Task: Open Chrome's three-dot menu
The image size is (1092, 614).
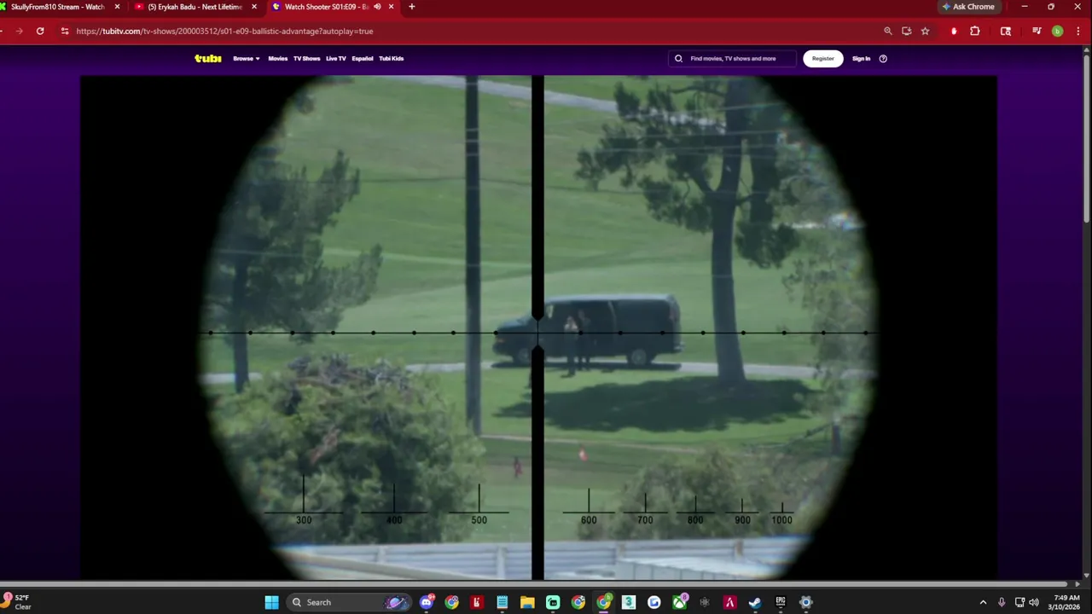Action: 1077,31
